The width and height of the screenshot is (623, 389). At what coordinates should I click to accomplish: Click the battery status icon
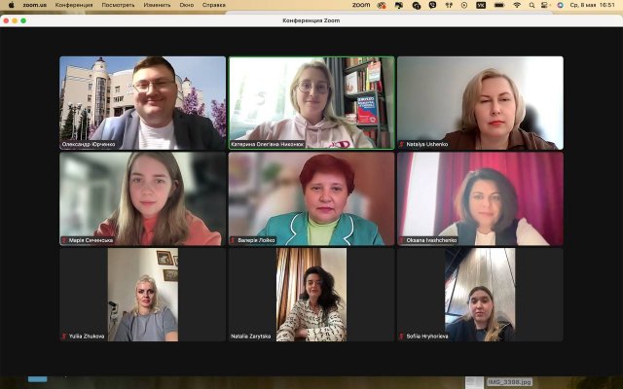pos(499,5)
